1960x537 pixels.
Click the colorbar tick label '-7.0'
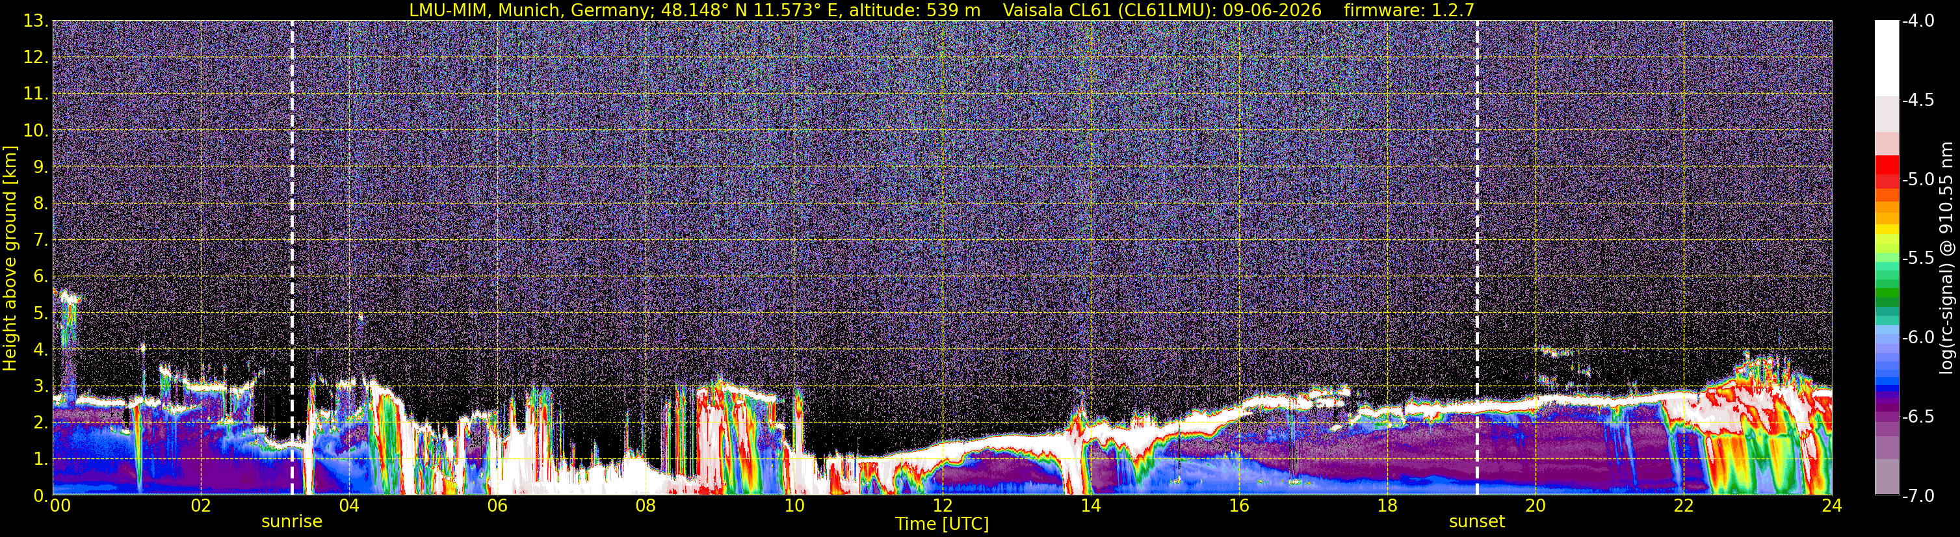point(1917,495)
